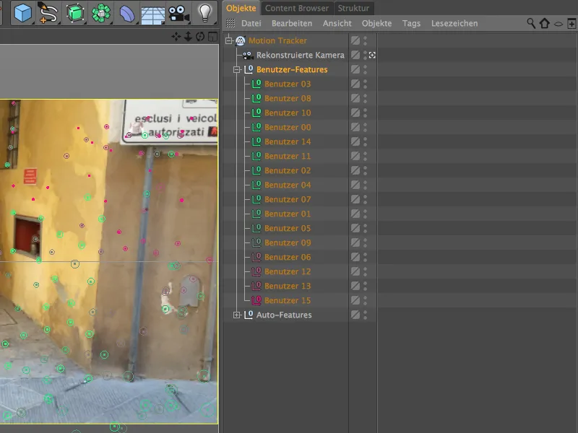
Task: Select the Benutzer 04 track
Action: 288,185
